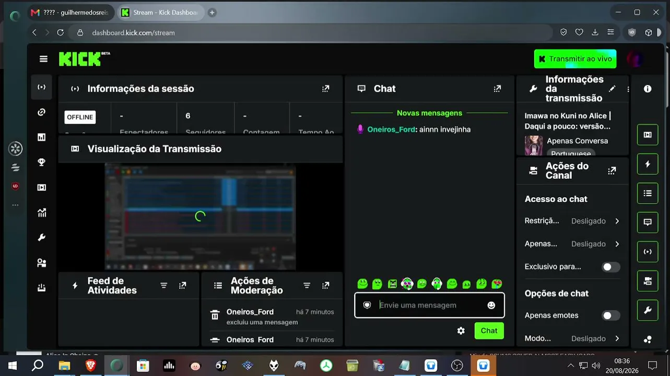Pop out the Ações do Canal panel
Screen dimensions: 670x376
point(612,171)
